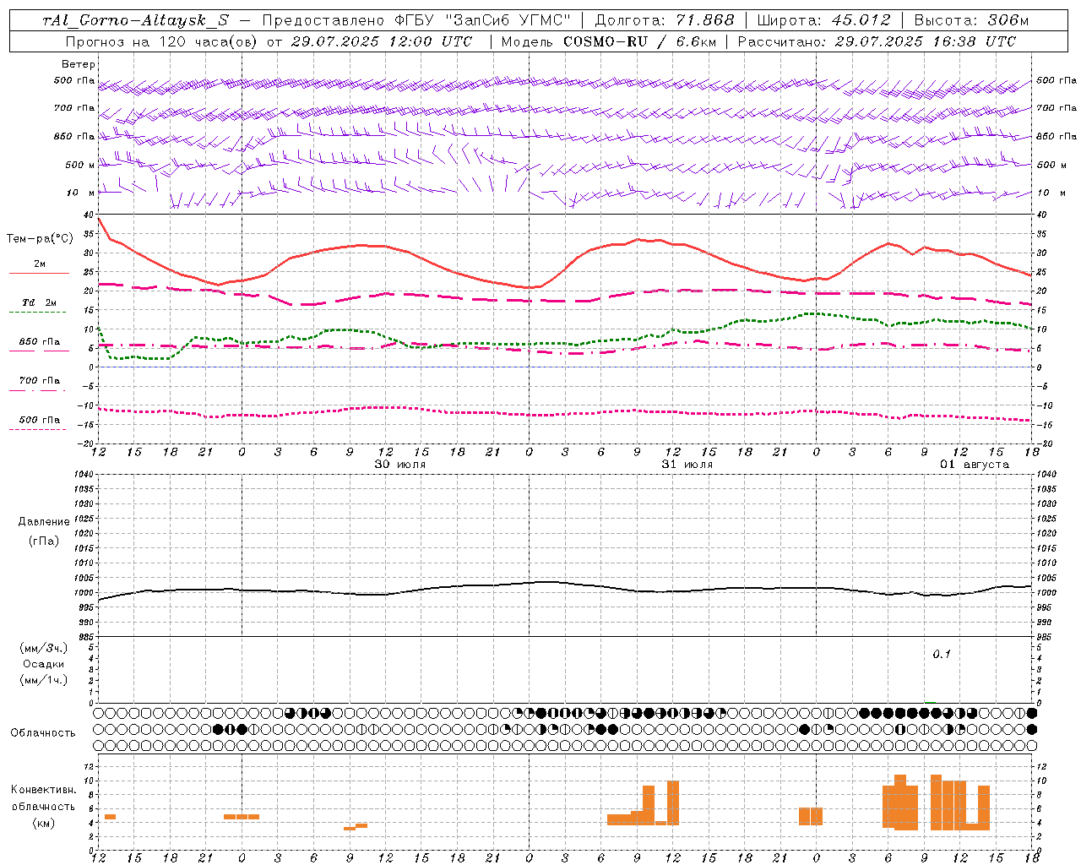The image size is (1081, 865).
Task: Click the Давление pressure panel label
Action: point(44,522)
